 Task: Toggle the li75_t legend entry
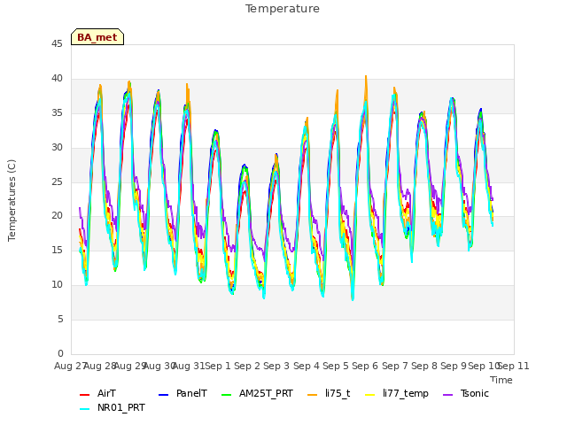(x=329, y=393)
